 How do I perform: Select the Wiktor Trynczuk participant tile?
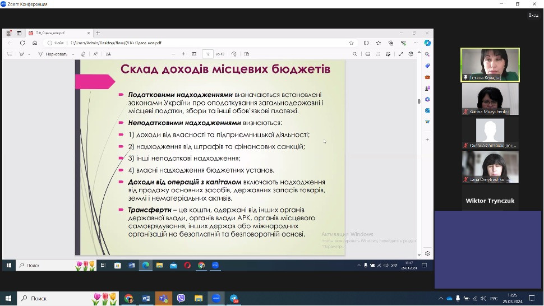point(490,201)
